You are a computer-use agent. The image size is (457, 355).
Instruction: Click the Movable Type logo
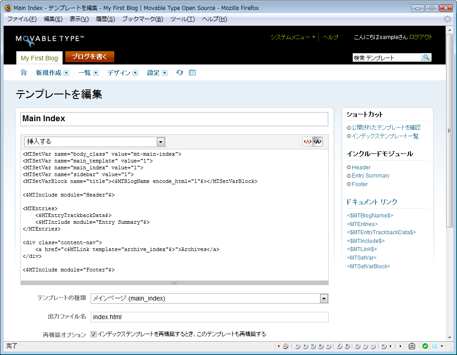tap(50, 40)
